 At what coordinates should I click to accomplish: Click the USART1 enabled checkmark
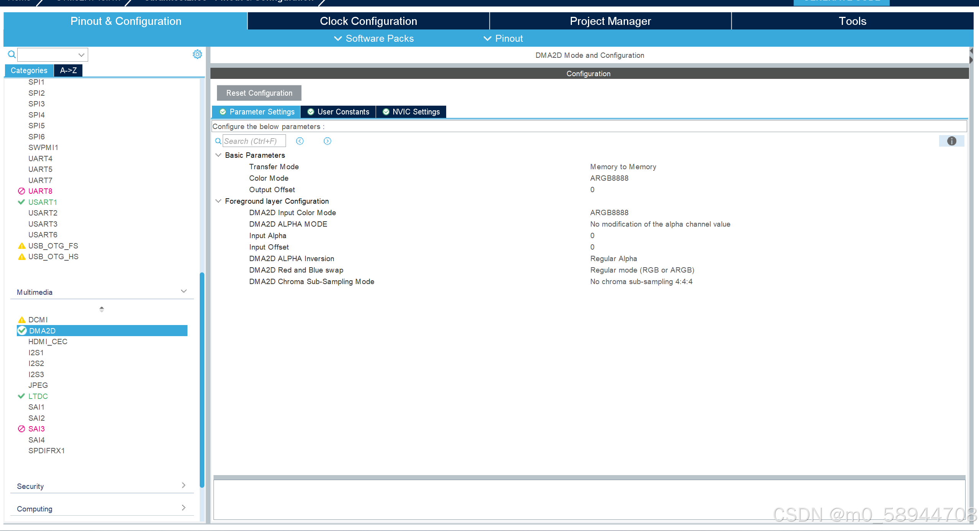[21, 202]
